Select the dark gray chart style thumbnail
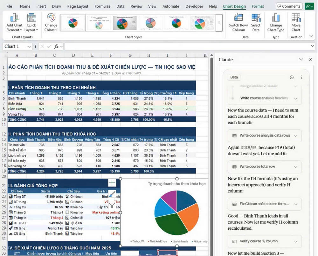This screenshot has height=256, width=318. 125,23
